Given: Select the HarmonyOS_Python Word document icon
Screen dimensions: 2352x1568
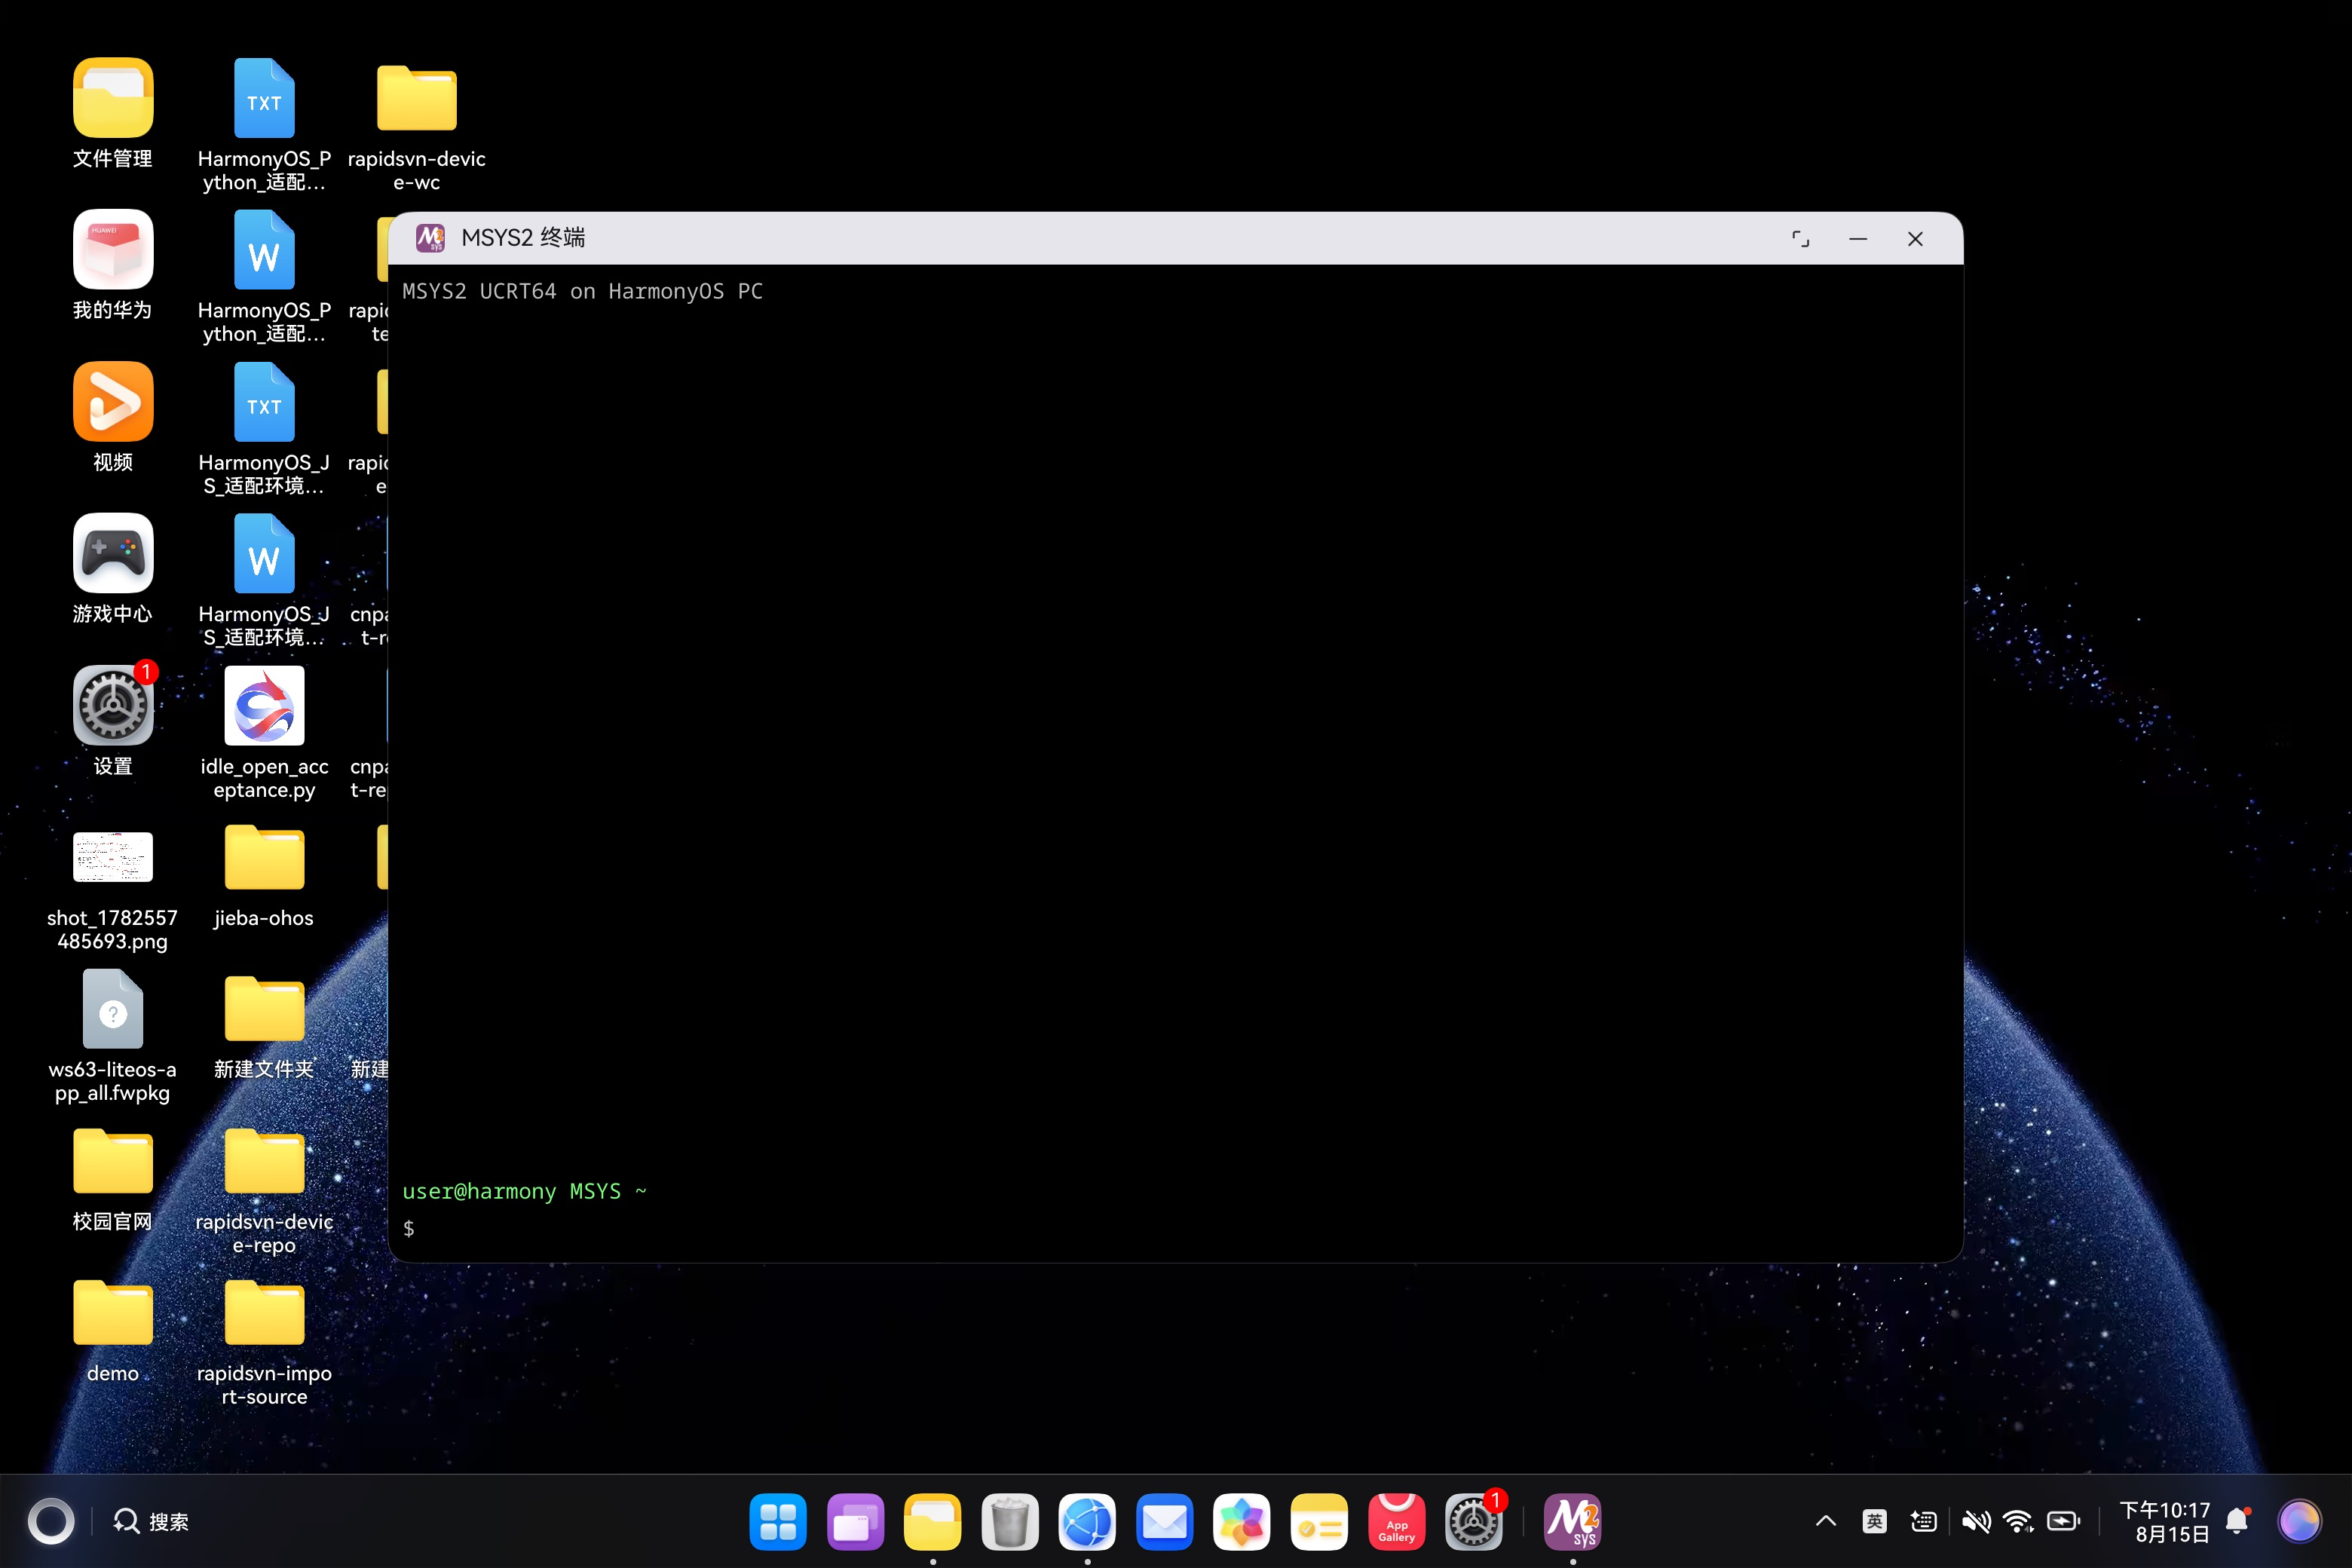Looking at the screenshot, I should point(264,249).
